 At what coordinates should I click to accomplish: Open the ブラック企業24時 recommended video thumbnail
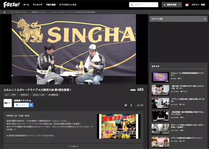pyautogui.click(x=160, y=103)
